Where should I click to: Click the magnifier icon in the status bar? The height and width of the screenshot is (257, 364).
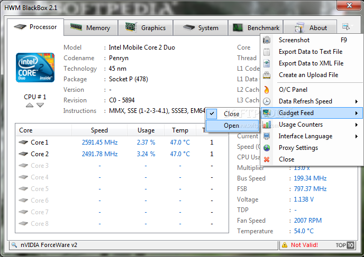[14, 245]
